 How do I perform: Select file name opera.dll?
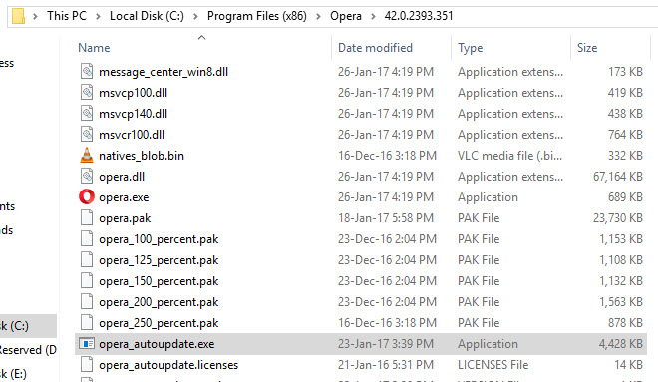click(122, 177)
